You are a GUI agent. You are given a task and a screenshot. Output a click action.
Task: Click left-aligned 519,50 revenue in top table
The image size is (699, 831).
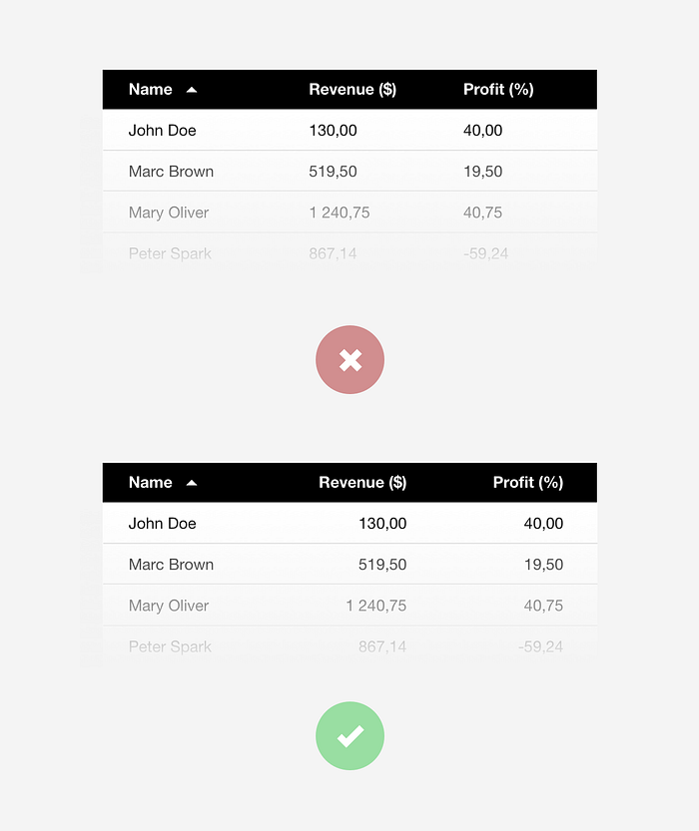[x=334, y=172]
